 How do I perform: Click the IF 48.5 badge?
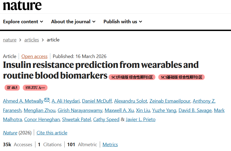[x=12, y=88]
